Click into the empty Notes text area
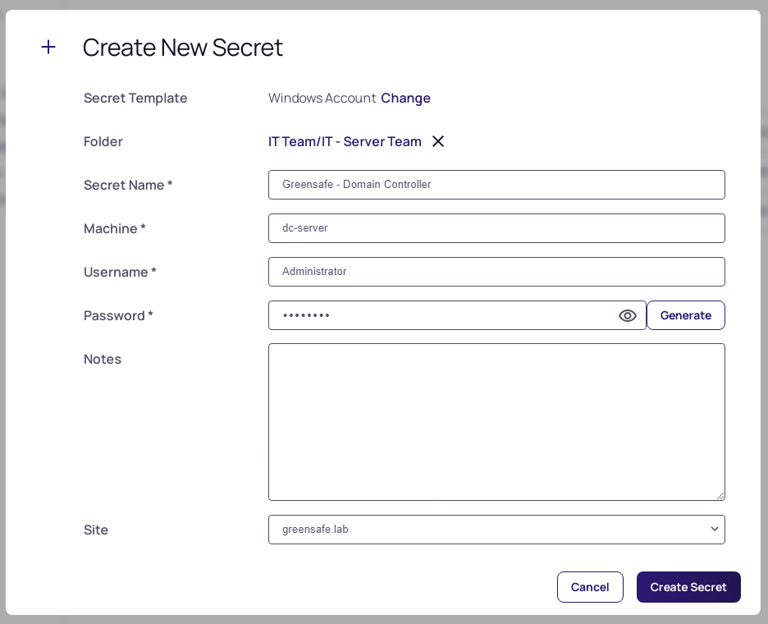The image size is (768, 624). (496, 422)
